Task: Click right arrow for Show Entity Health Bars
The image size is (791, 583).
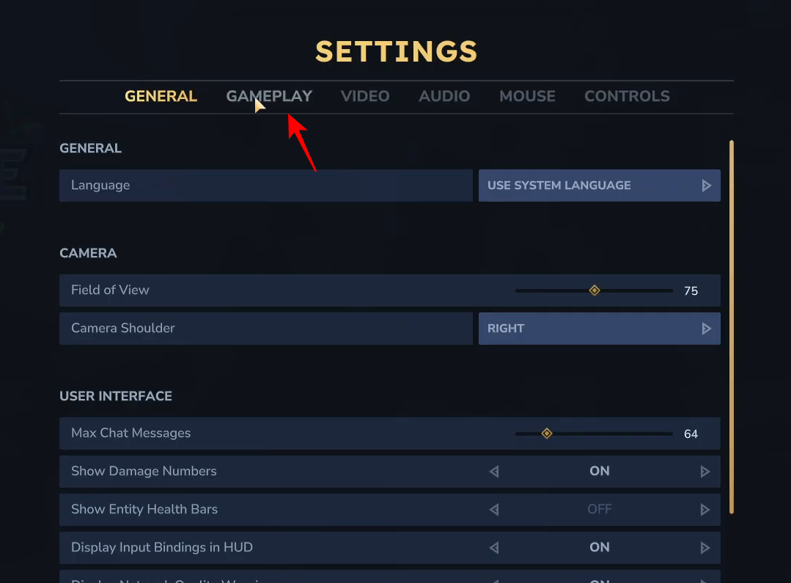Action: click(705, 510)
